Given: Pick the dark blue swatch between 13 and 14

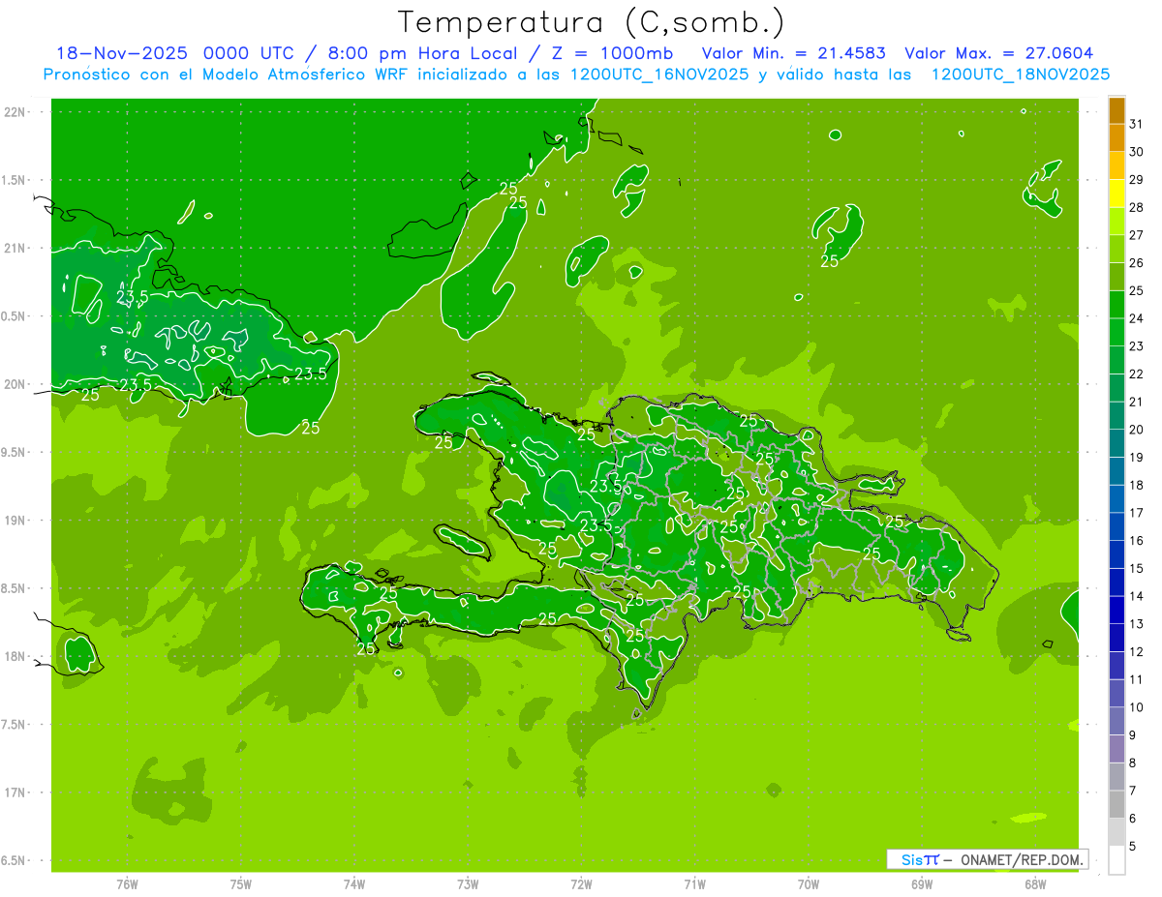Looking at the screenshot, I should coord(1116,611).
